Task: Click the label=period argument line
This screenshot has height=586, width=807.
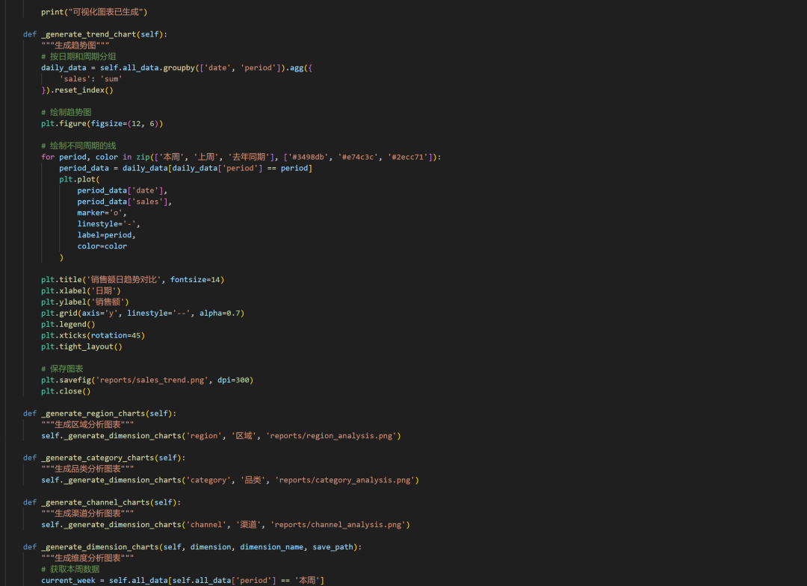Action: (105, 235)
